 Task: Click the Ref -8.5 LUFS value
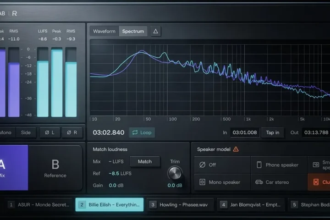click(x=120, y=173)
